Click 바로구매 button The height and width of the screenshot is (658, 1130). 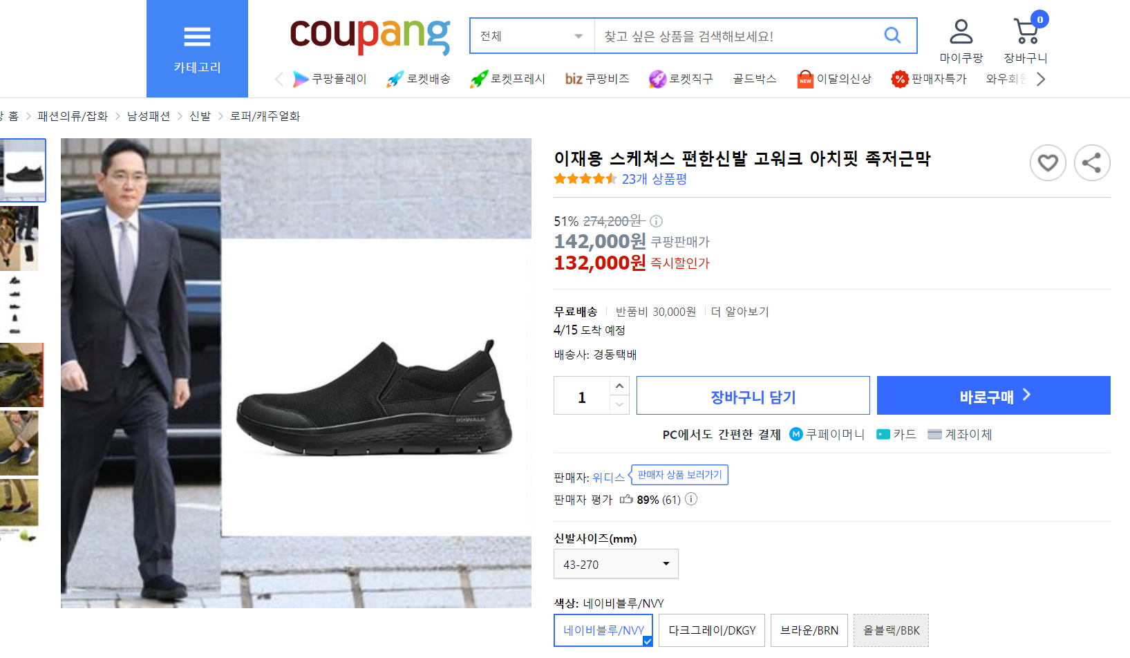pos(994,395)
